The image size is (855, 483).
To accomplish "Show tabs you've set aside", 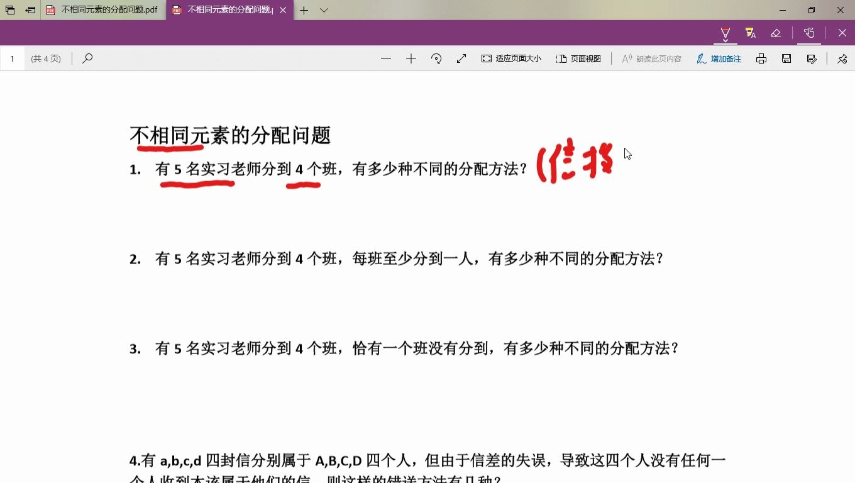I will 10,10.
